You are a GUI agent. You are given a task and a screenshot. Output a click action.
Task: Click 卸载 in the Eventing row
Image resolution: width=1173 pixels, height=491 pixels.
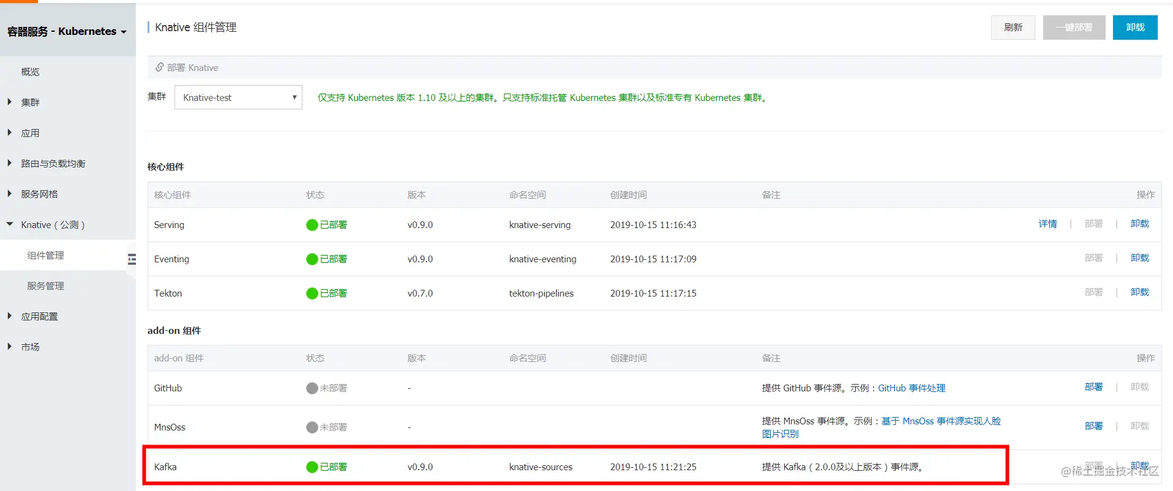point(1139,258)
